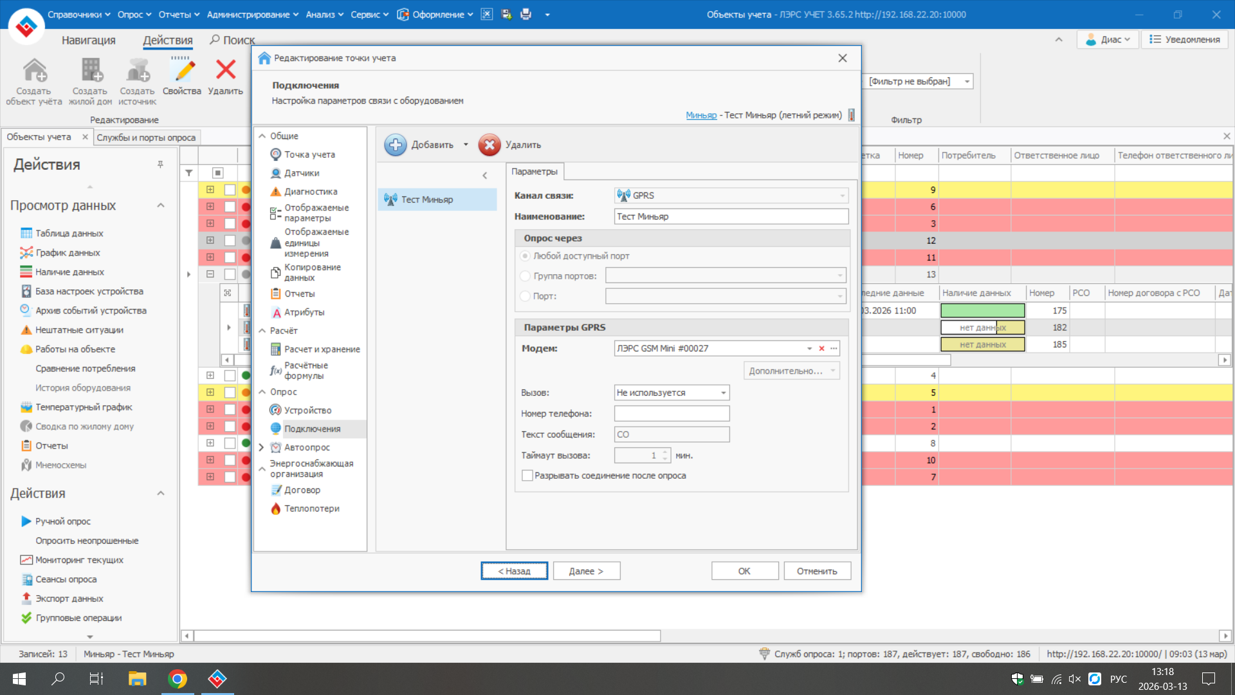1235x695 pixels.
Task: Click the Next button
Action: click(585, 571)
